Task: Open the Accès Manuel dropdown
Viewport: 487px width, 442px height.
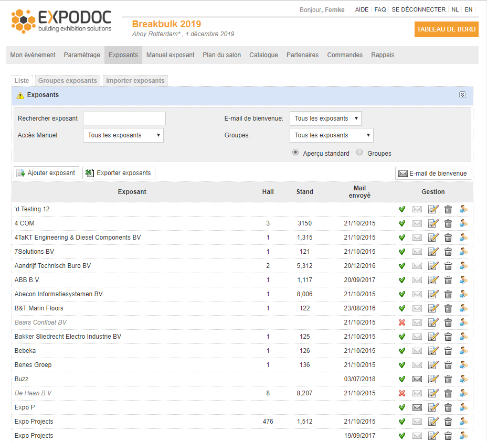Action: point(123,135)
